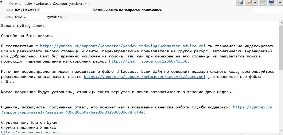The width and height of the screenshot is (283, 135).
Task: Click the crumpled paper icon in the header toolbar
Action: (x=263, y=2)
